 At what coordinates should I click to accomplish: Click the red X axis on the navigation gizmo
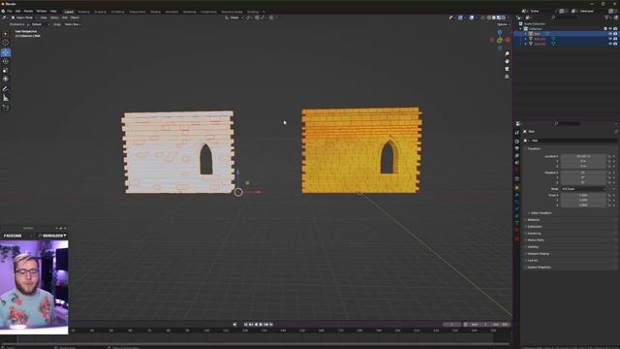pyautogui.click(x=508, y=40)
